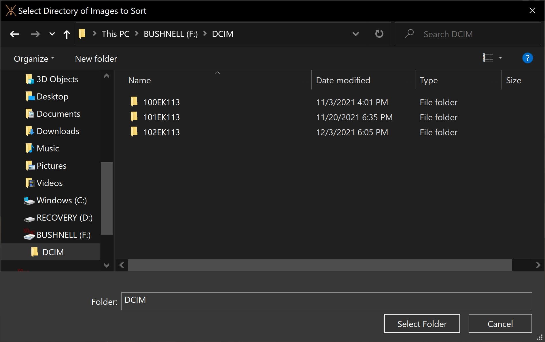Select the 101EK113 folder
Image resolution: width=545 pixels, height=342 pixels.
pos(161,117)
